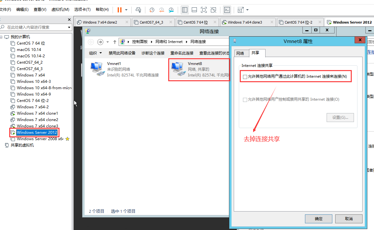Click the stretch guest display icon
The image size is (374, 230).
(x=241, y=10)
